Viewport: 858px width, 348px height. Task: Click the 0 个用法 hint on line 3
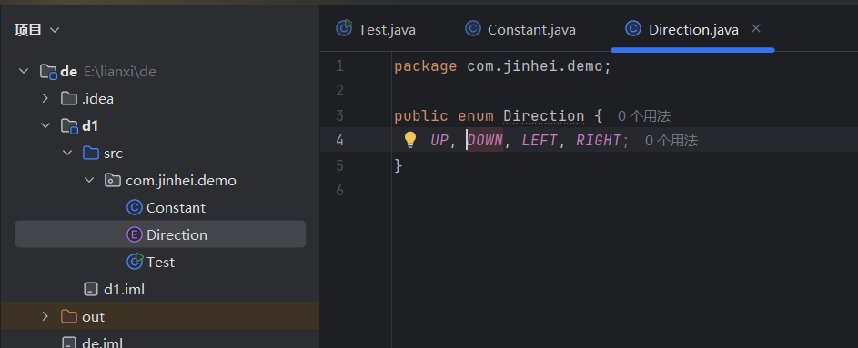[x=643, y=115]
